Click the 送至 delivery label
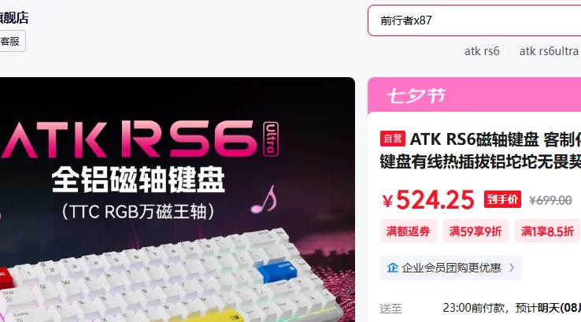The image size is (581, 322). coord(390,309)
